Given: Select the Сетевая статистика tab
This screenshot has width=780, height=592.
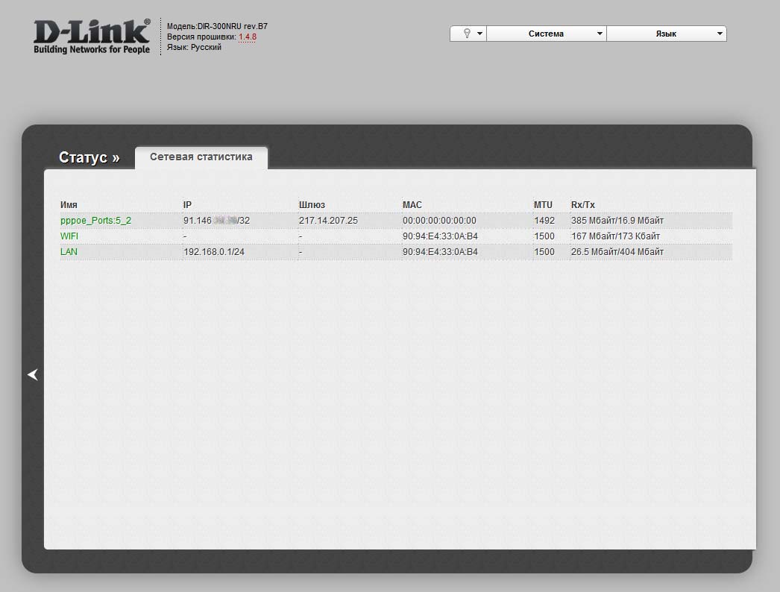Looking at the screenshot, I should [x=201, y=157].
